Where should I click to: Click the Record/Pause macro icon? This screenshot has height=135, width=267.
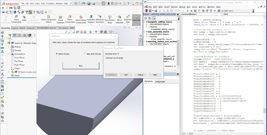click(11, 8)
